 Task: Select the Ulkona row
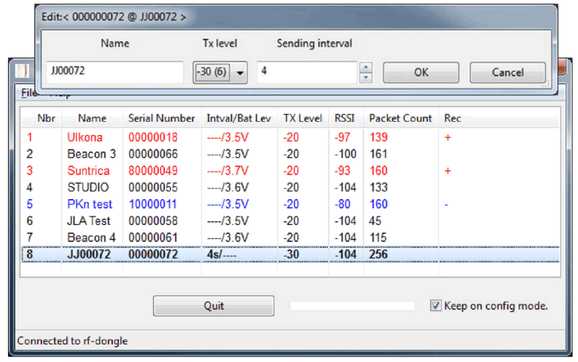290,138
